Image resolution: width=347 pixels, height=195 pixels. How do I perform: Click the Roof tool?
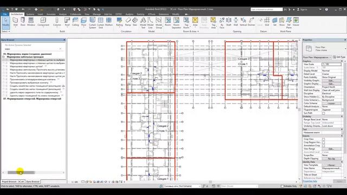67,22
